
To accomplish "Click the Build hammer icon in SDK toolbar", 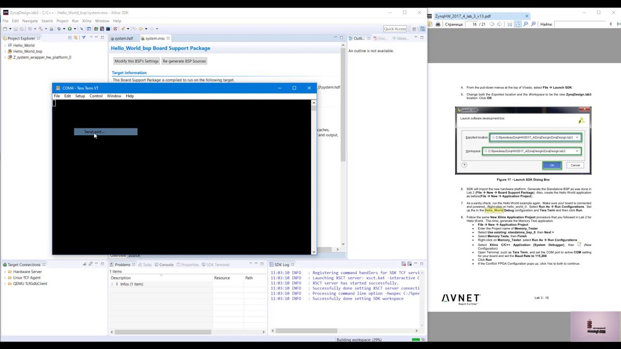I will click(x=41, y=29).
